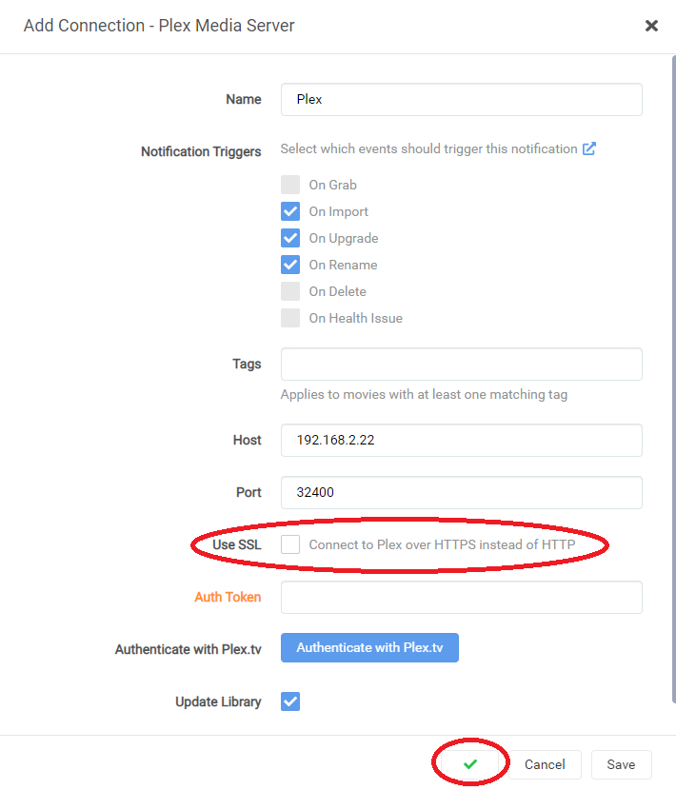Enable the Use SSL option
The height and width of the screenshot is (790, 676).
(x=290, y=544)
